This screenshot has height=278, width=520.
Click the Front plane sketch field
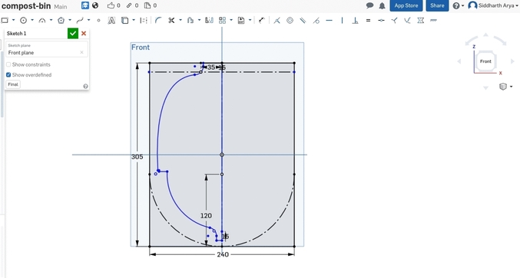pyautogui.click(x=46, y=50)
